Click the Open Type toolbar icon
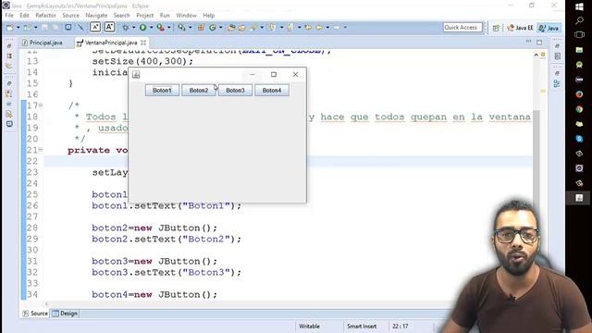This screenshot has height=333, width=592. (x=231, y=27)
